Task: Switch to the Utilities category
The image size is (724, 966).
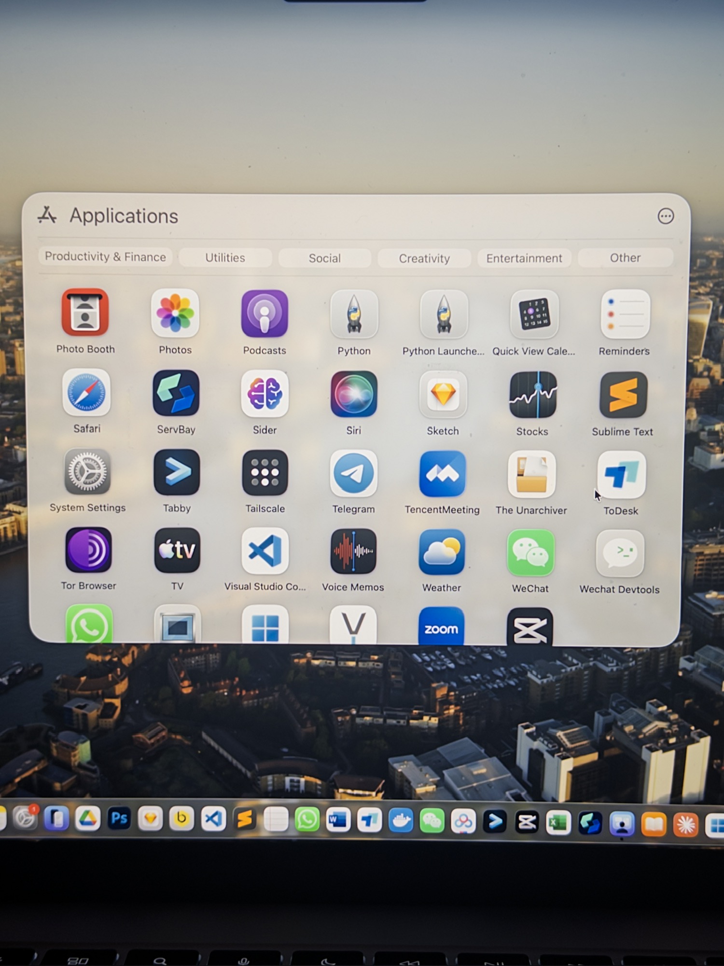Action: tap(225, 257)
